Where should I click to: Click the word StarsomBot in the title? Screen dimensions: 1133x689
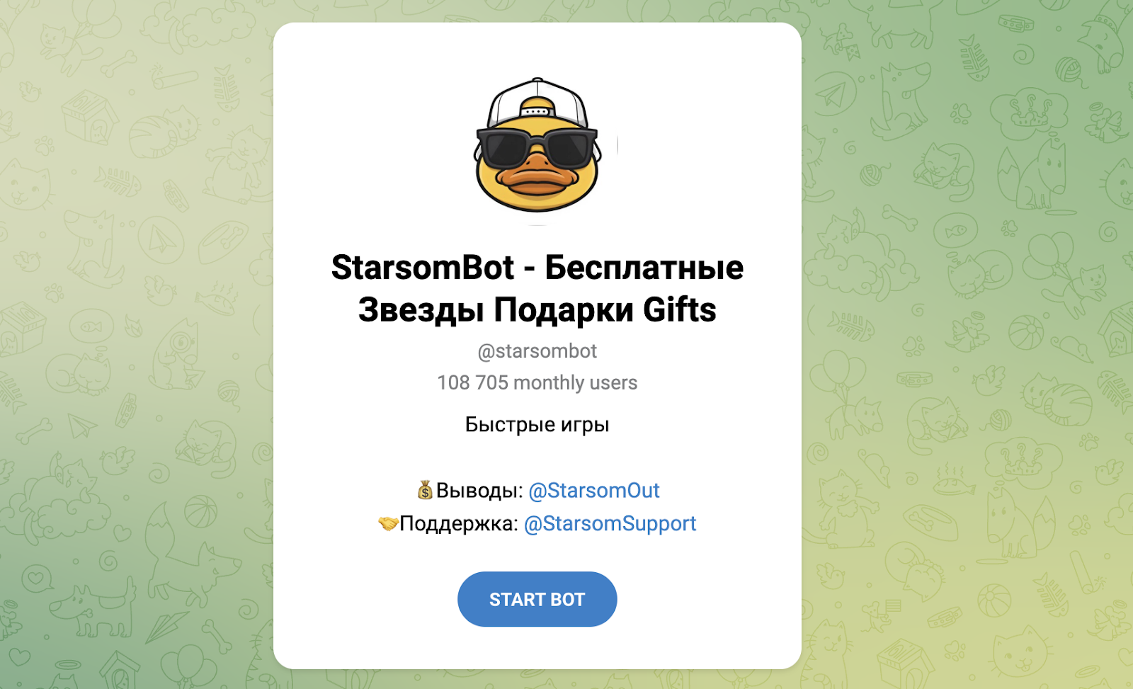coord(423,268)
